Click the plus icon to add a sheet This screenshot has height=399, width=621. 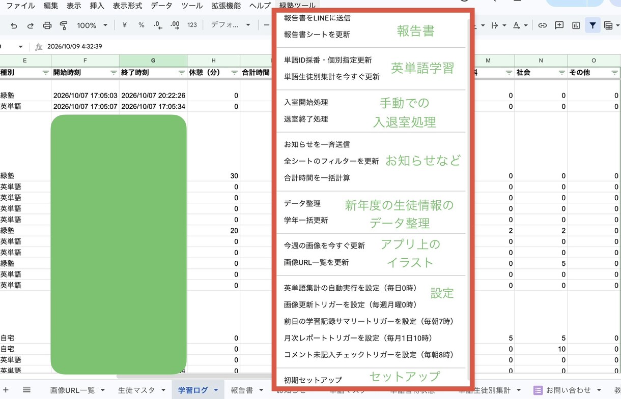(6, 390)
